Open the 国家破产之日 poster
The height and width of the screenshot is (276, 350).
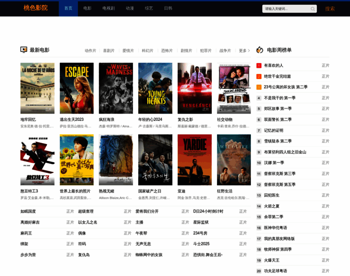pos(155,160)
